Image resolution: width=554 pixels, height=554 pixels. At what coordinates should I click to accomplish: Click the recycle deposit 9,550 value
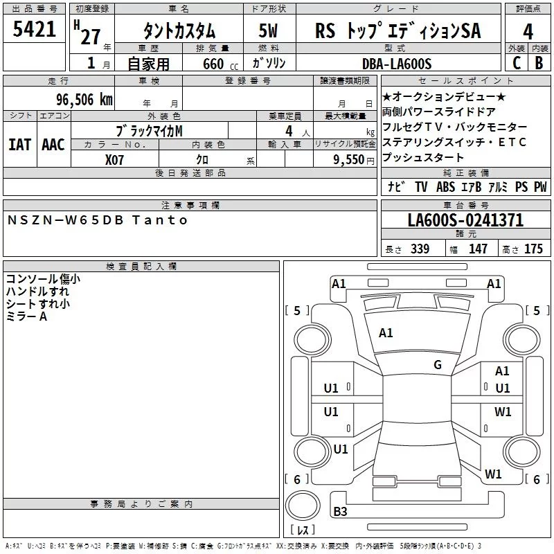pyautogui.click(x=348, y=160)
